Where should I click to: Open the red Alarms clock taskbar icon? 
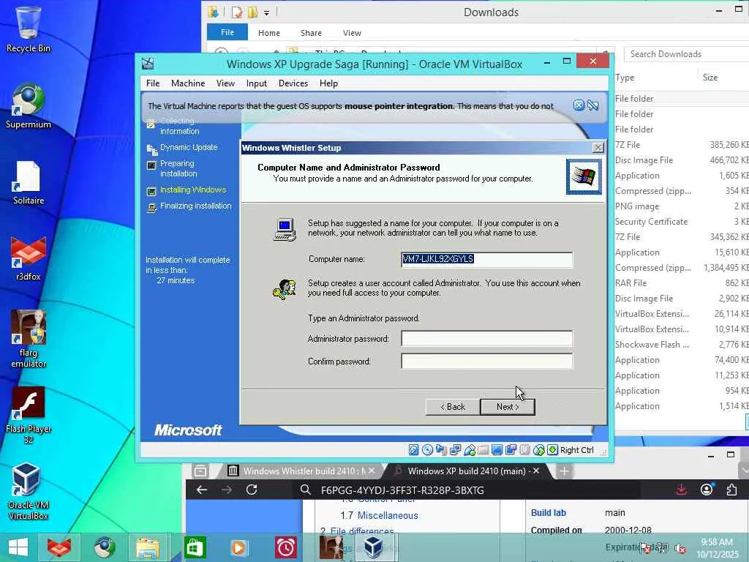pos(286,547)
